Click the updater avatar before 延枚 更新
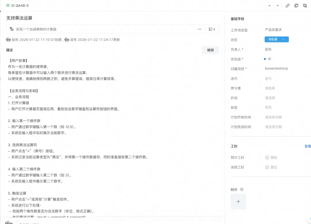This screenshot has width=311, height=224. click(x=67, y=40)
